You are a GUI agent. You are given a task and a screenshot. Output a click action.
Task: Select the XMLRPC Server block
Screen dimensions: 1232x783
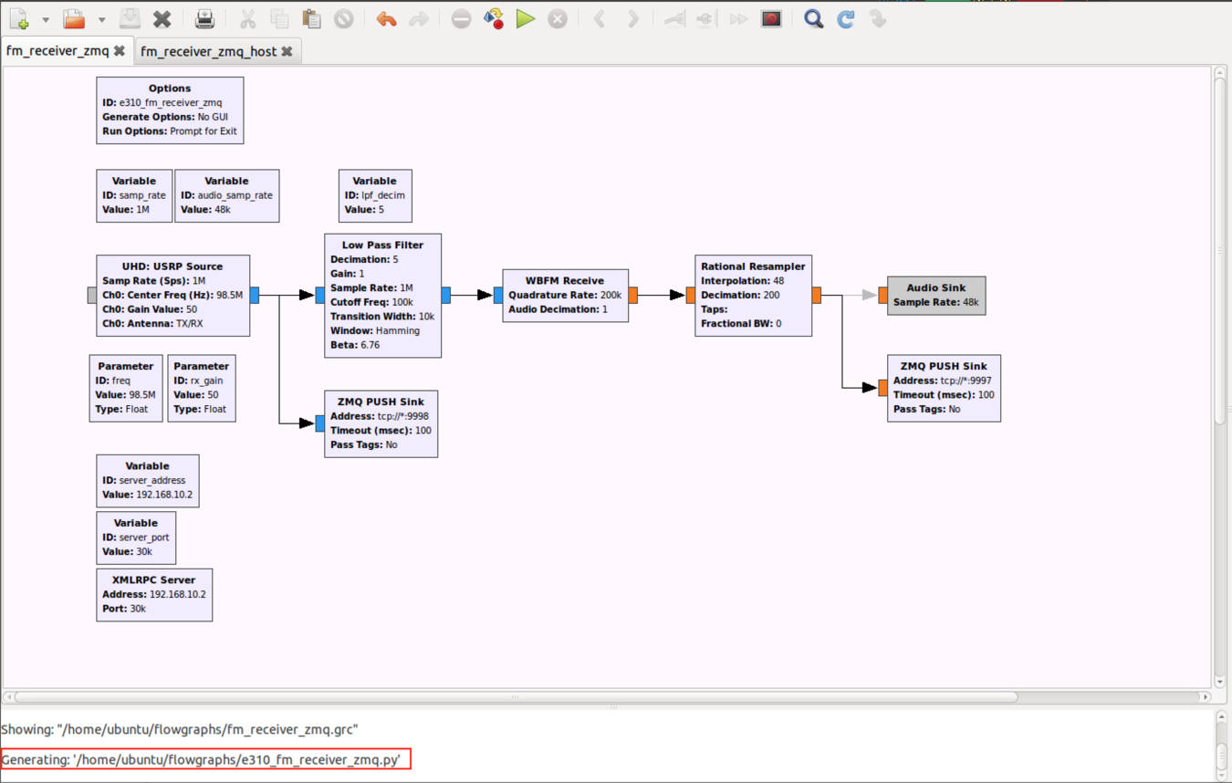pos(154,595)
